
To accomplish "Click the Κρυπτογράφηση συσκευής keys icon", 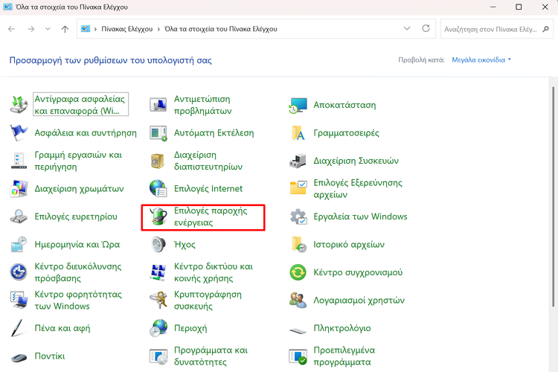I will coord(158,300).
